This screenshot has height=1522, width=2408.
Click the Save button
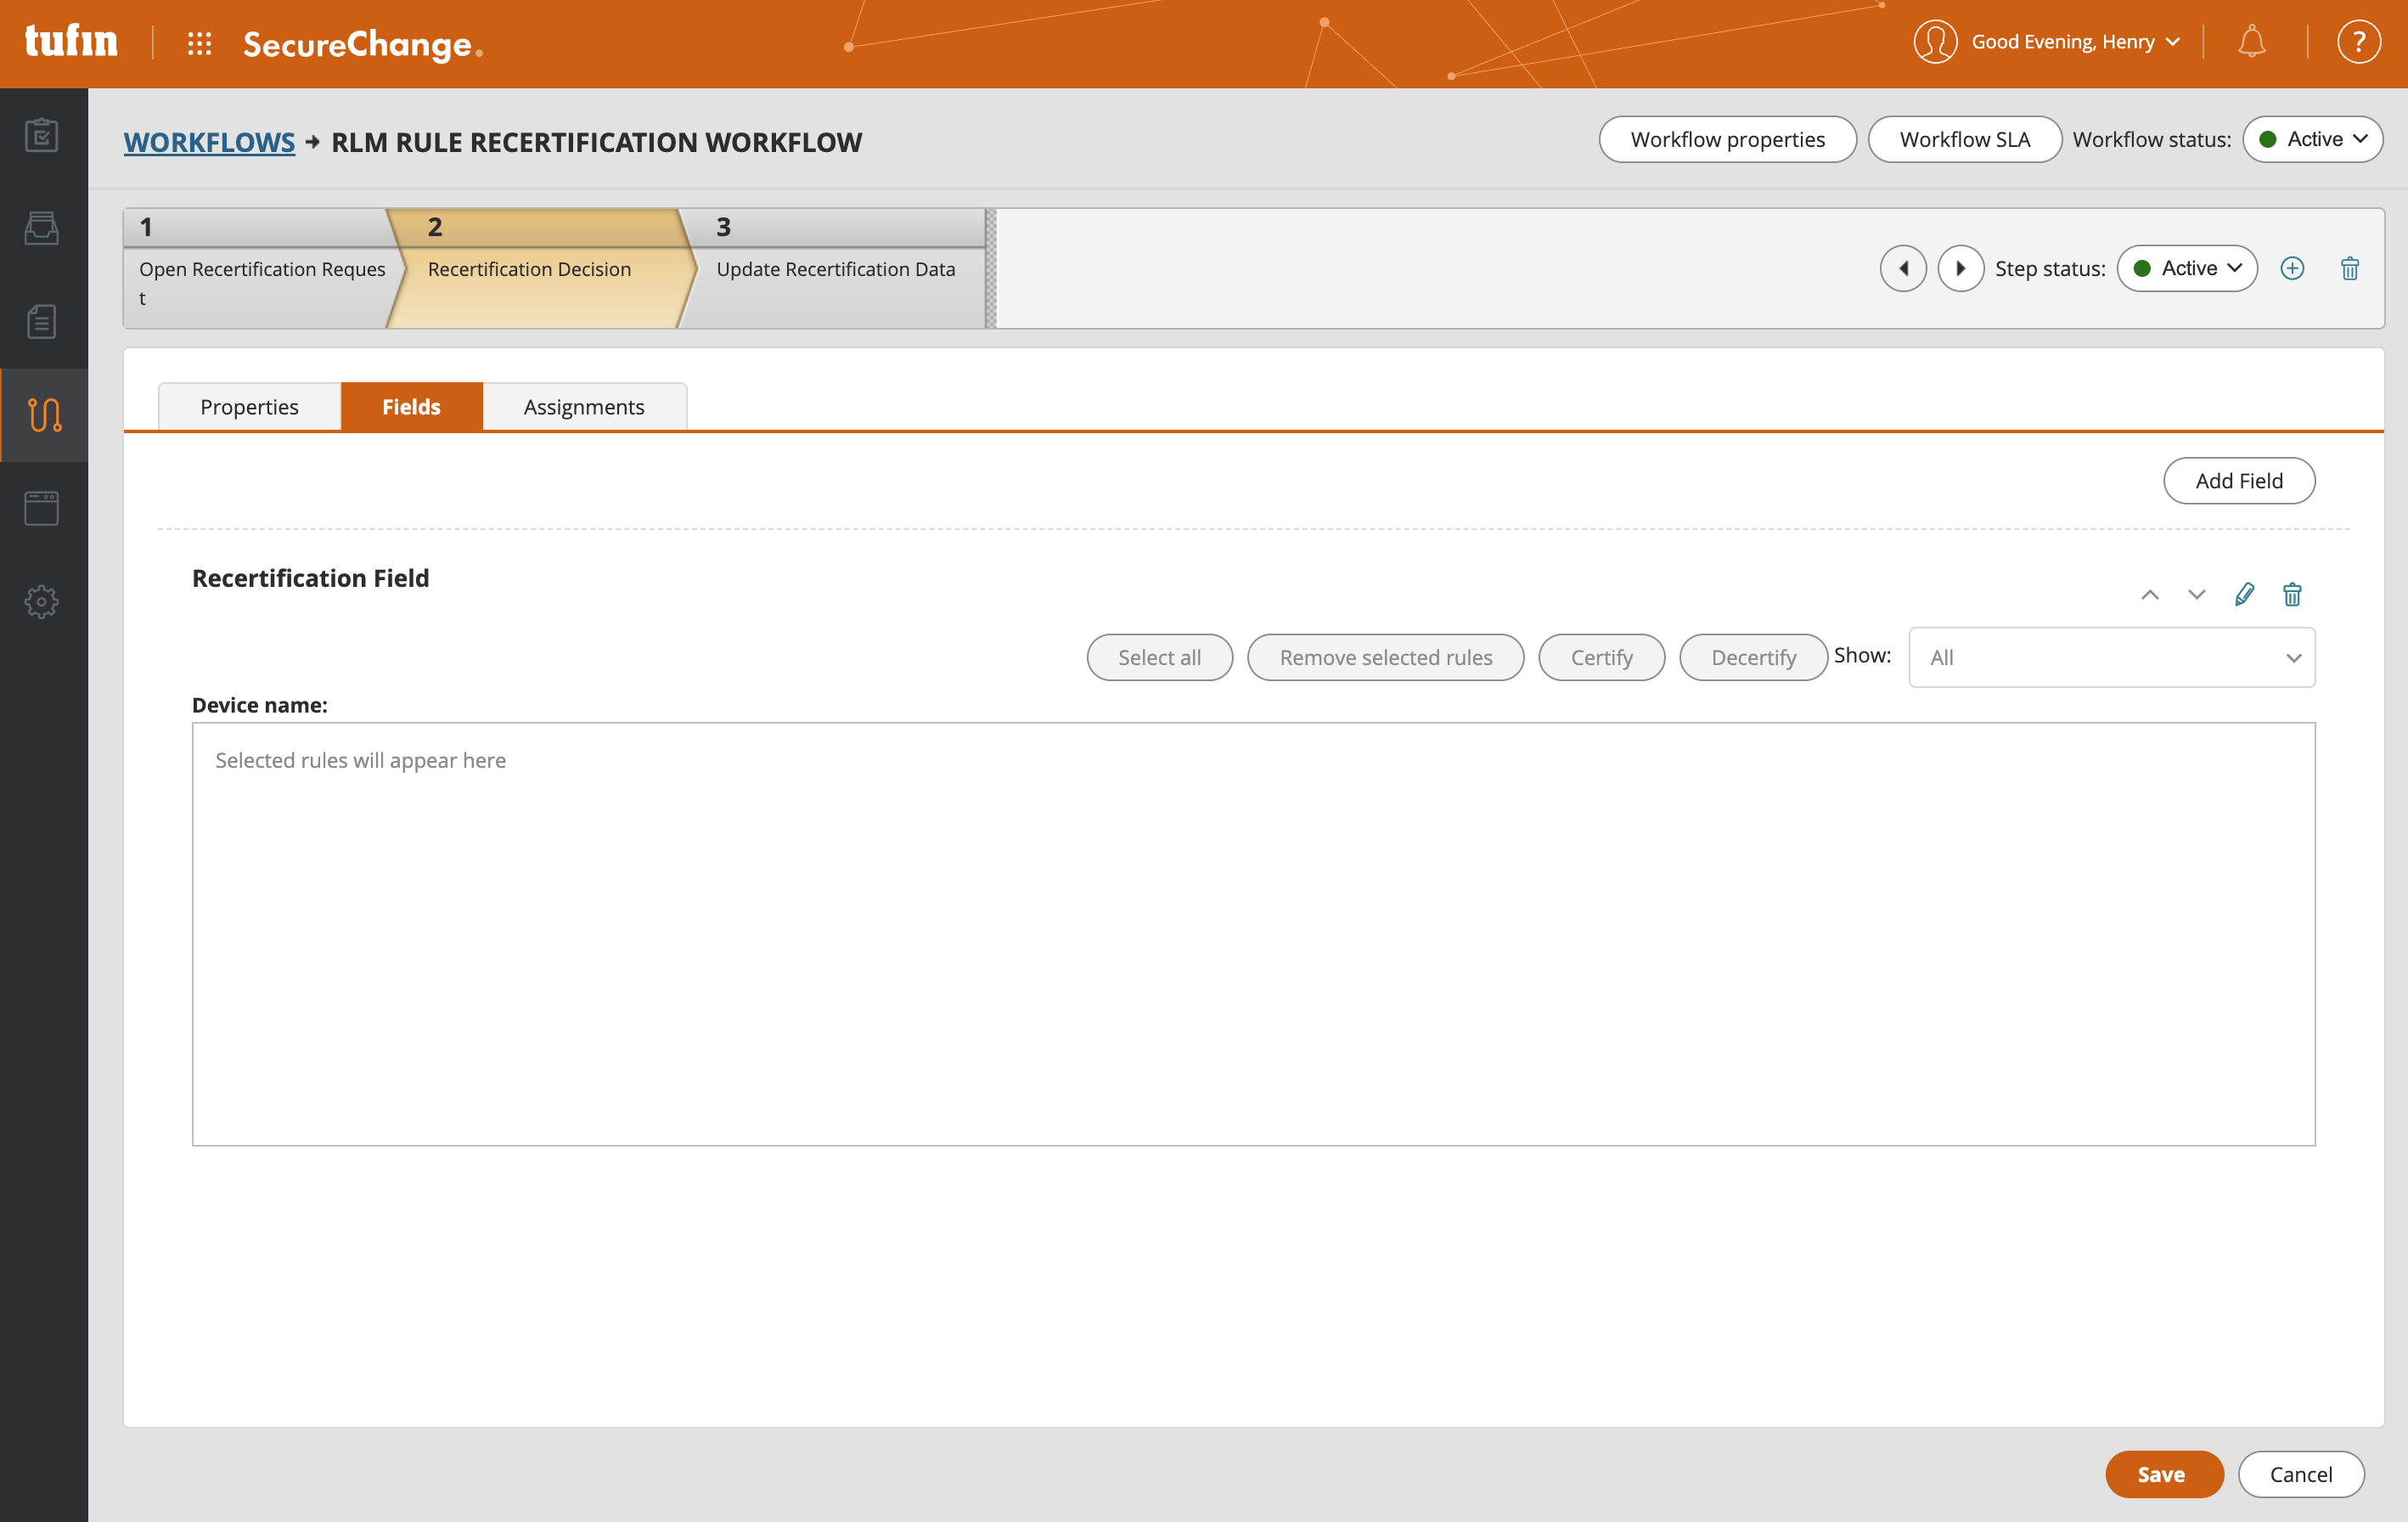click(2163, 1474)
